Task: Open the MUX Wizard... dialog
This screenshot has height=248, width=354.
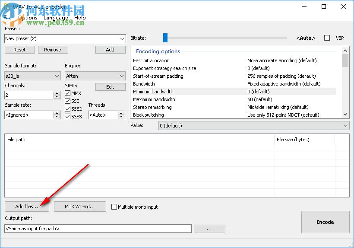Action: (x=80, y=207)
